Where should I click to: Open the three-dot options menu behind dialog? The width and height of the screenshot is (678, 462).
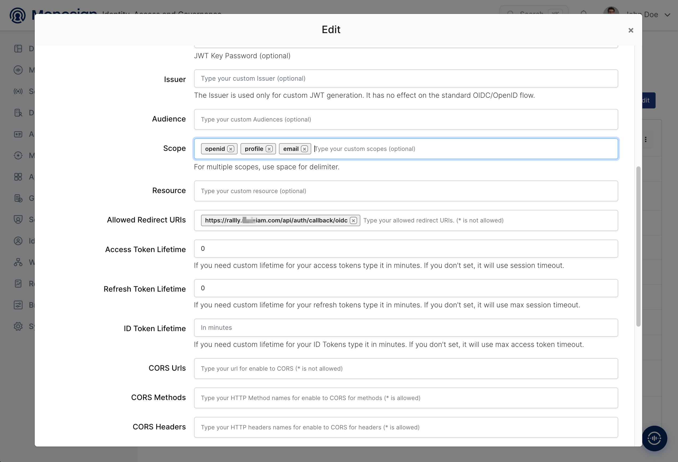tap(646, 139)
